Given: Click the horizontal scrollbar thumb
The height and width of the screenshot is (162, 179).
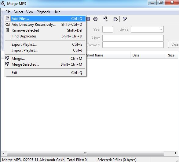Looking at the screenshot, I should (x=85, y=153).
